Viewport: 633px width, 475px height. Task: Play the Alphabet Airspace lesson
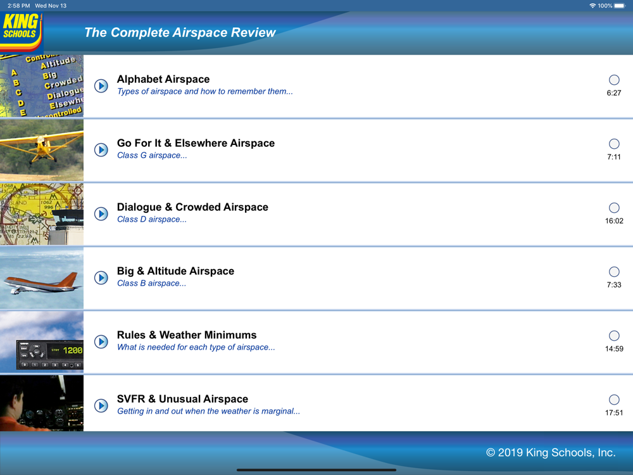[101, 85]
